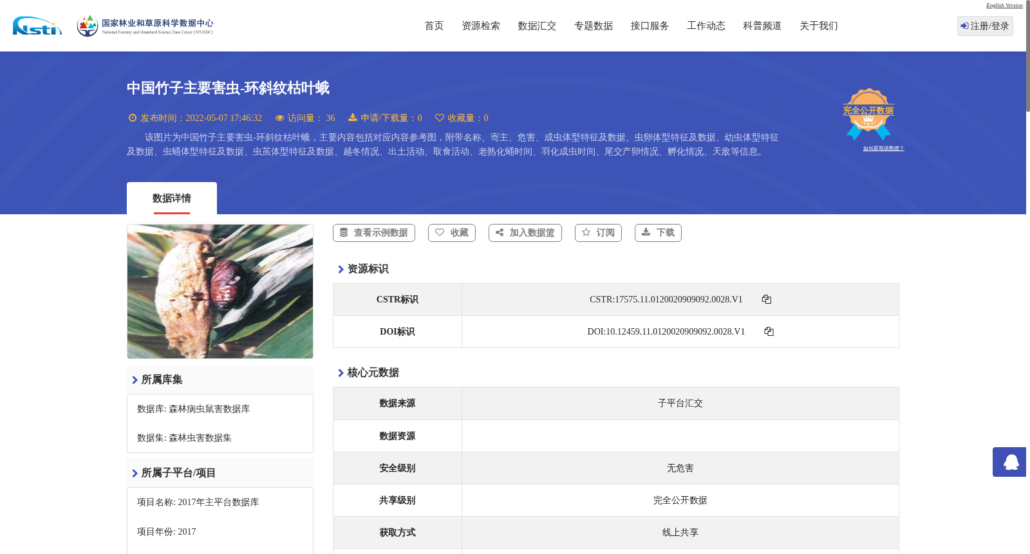Click the 查看示例数据 button

tap(374, 233)
